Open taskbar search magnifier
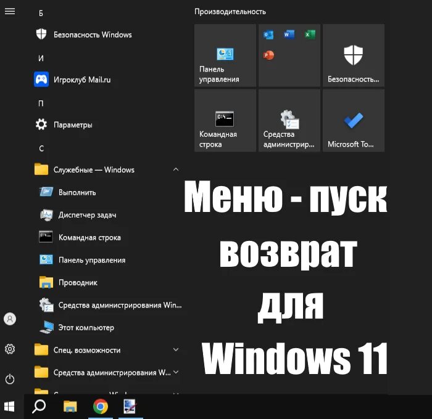The image size is (432, 419). click(39, 406)
